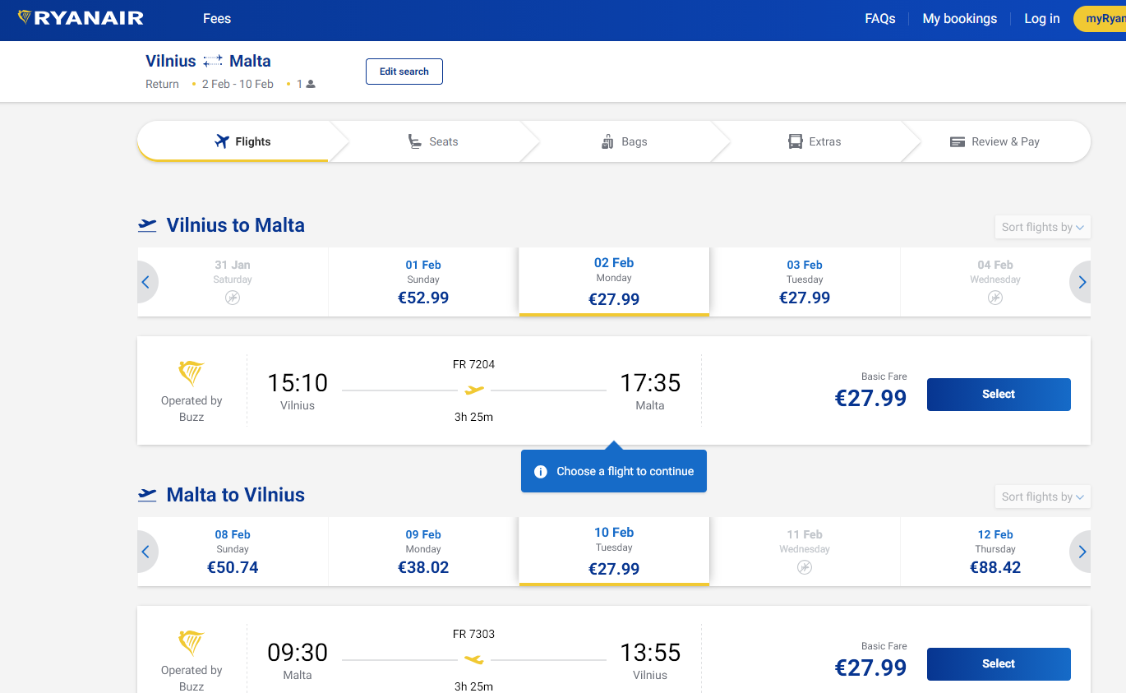The image size is (1126, 693).
Task: Select 03 Feb Tuesday outbound date
Action: tap(805, 282)
